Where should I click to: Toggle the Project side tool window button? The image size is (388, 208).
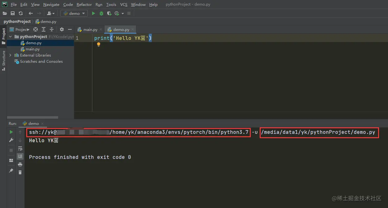click(x=3, y=36)
